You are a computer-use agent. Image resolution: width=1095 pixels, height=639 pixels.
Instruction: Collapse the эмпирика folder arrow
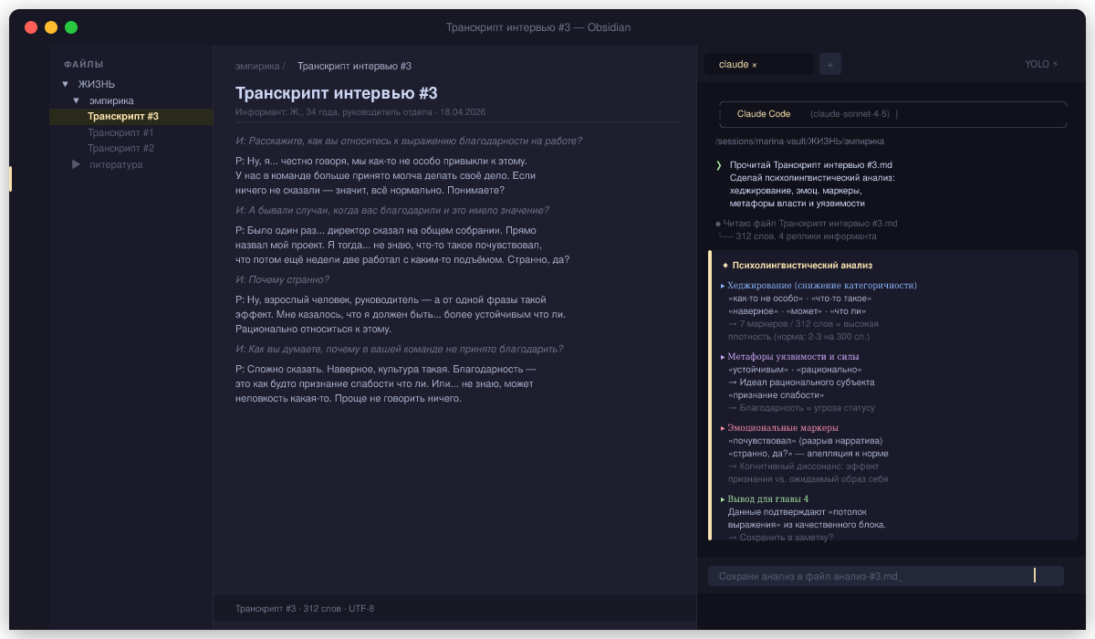click(x=78, y=100)
